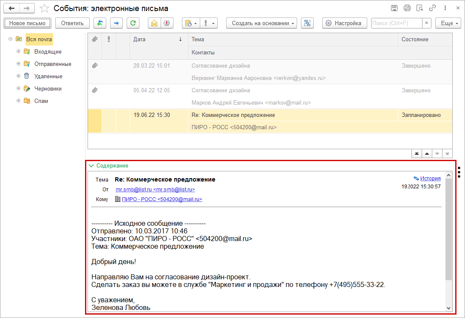Screen dimensions: 465x318
Task: Click the reply-all double arrow icon
Action: [x=100, y=23]
